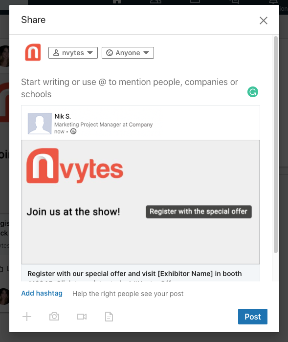Viewport: 288px width, 342px height.
Task: Click Register with the special offer button
Action: tap(199, 212)
